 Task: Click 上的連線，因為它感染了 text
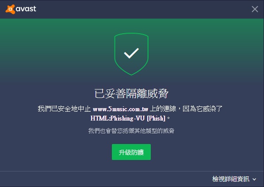pos(186,109)
